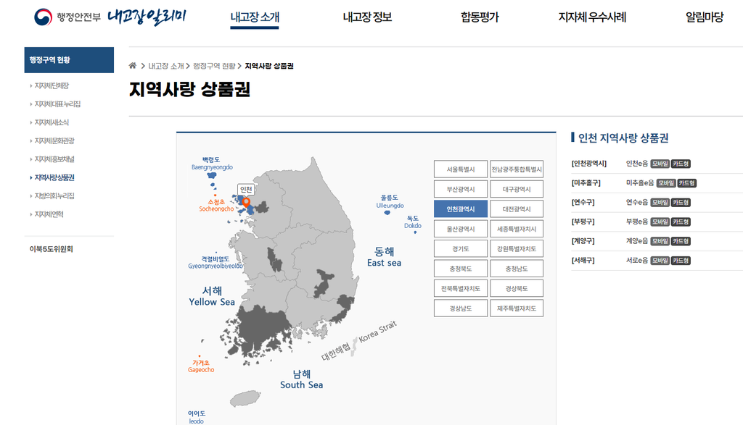Open the 지자체 우수사례 top menu
Screen dimensions: 743x425
[592, 17]
